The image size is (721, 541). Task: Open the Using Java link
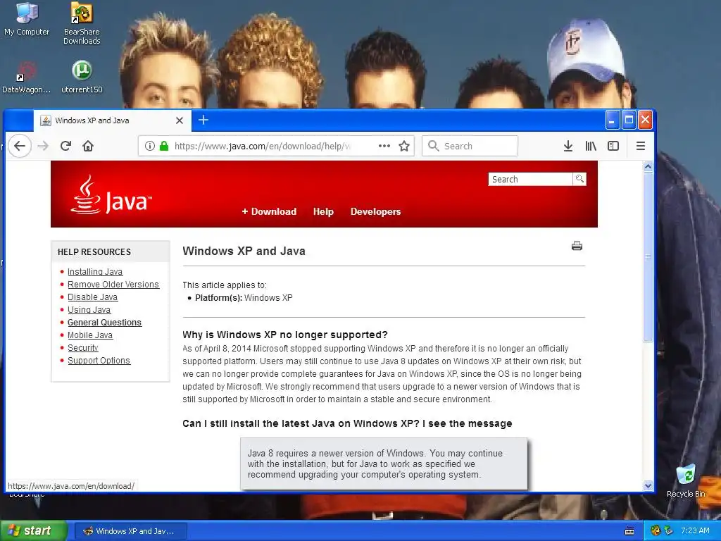[89, 310]
